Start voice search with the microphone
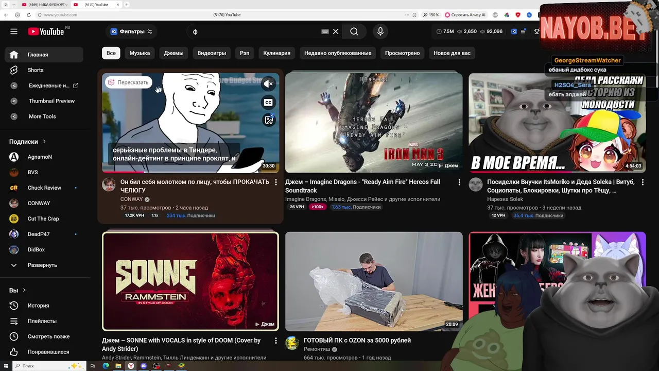The image size is (659, 371). [x=380, y=31]
